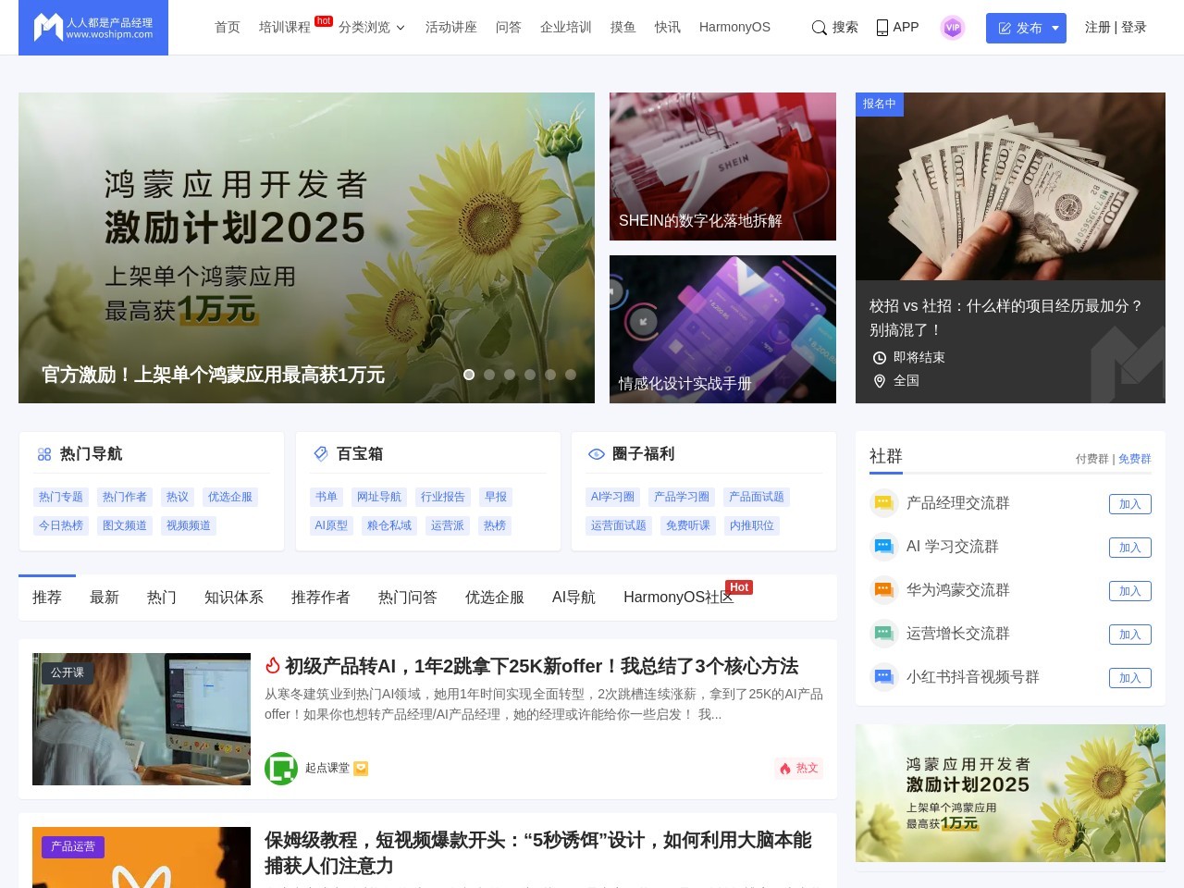Open the SHEIN的数字化落地拆解 thumbnail

tap(722, 166)
